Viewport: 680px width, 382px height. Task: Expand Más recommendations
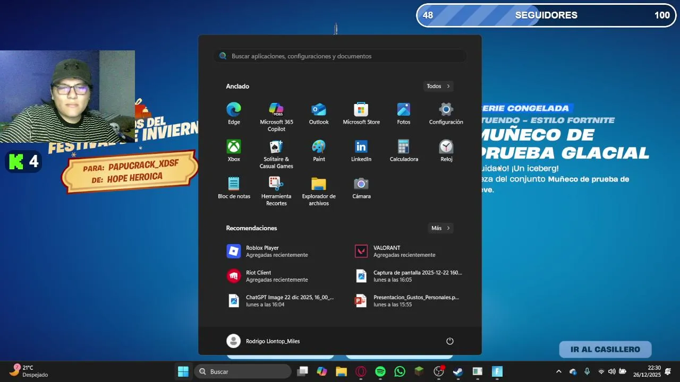[x=440, y=228]
